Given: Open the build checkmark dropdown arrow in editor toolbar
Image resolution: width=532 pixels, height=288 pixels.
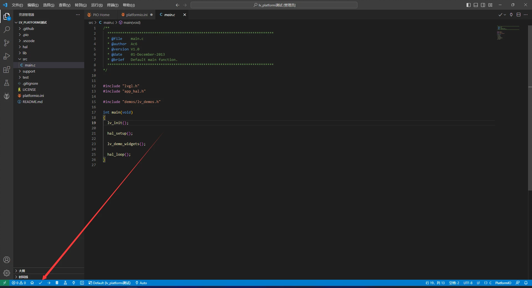Looking at the screenshot, I should tap(505, 15).
